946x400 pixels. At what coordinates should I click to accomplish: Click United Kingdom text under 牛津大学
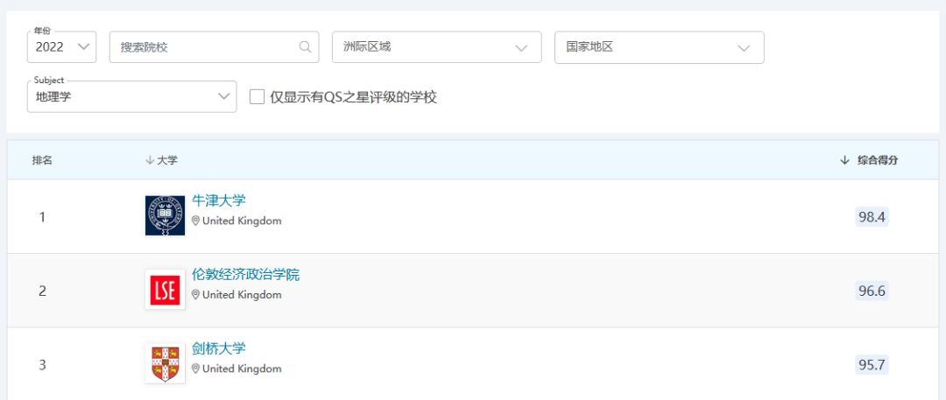[242, 221]
